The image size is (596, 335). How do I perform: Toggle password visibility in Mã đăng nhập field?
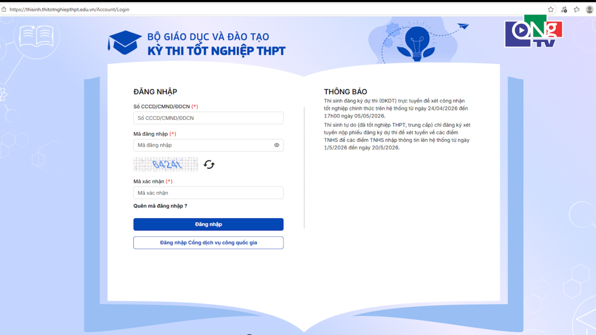click(276, 145)
